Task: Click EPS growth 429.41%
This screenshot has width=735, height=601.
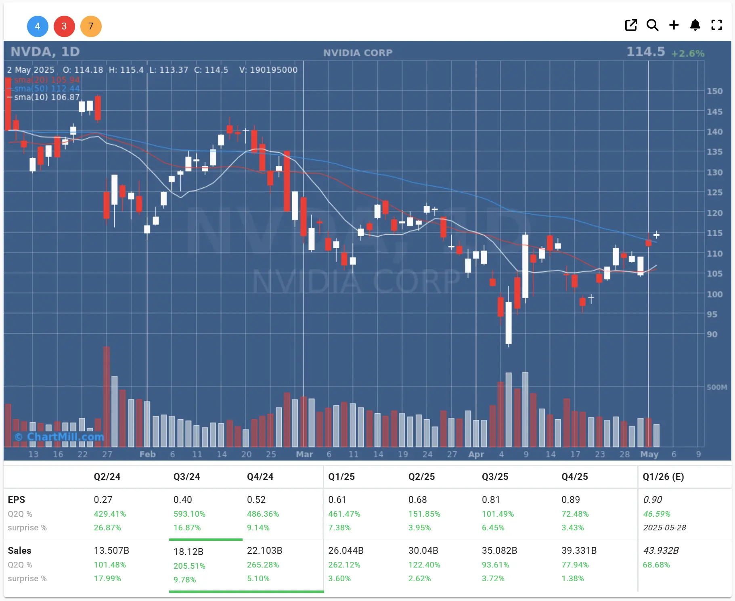Action: pyautogui.click(x=110, y=514)
